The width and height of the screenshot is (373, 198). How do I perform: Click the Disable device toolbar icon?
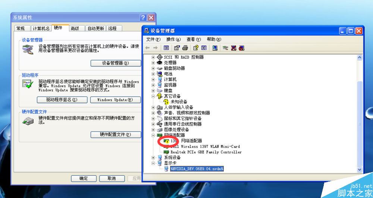[x=242, y=48]
